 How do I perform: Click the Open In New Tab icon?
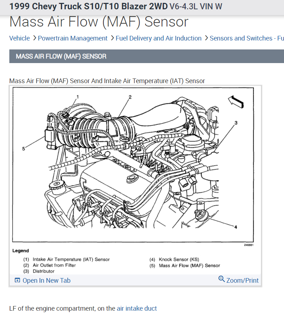(17, 281)
